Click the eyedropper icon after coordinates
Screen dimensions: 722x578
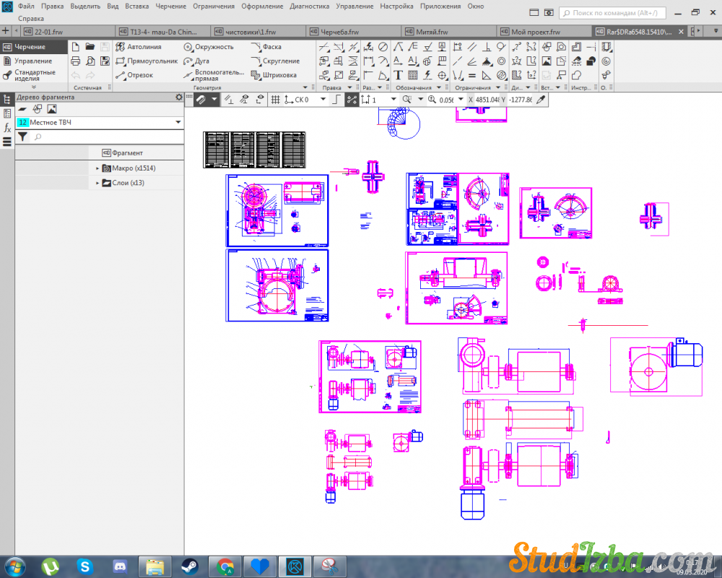pyautogui.click(x=541, y=100)
